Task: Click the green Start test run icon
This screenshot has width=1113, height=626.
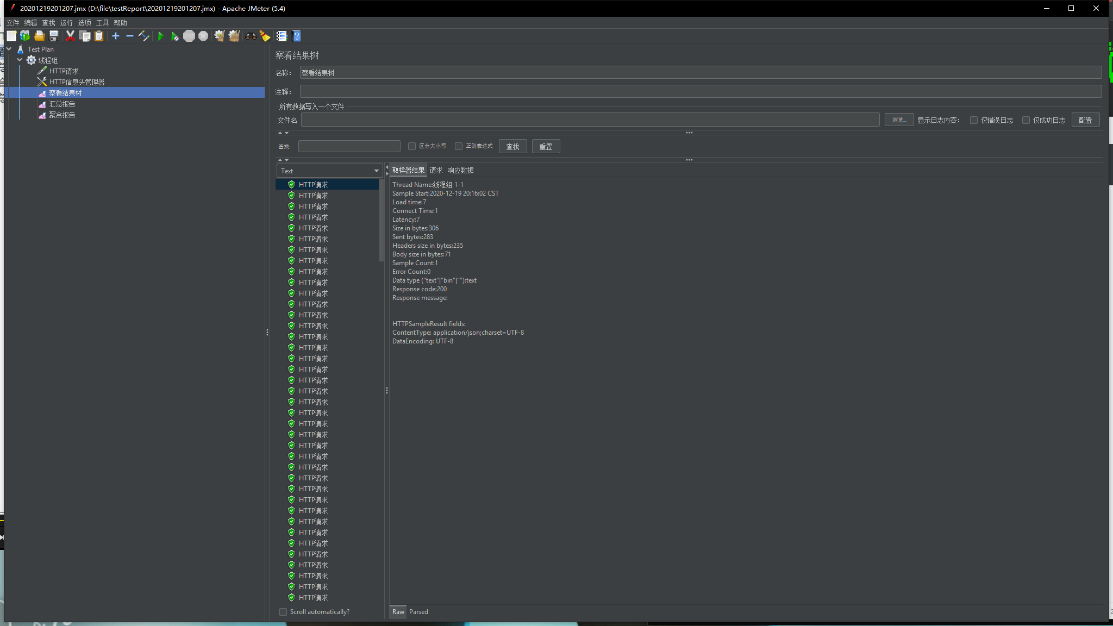Action: coord(160,36)
